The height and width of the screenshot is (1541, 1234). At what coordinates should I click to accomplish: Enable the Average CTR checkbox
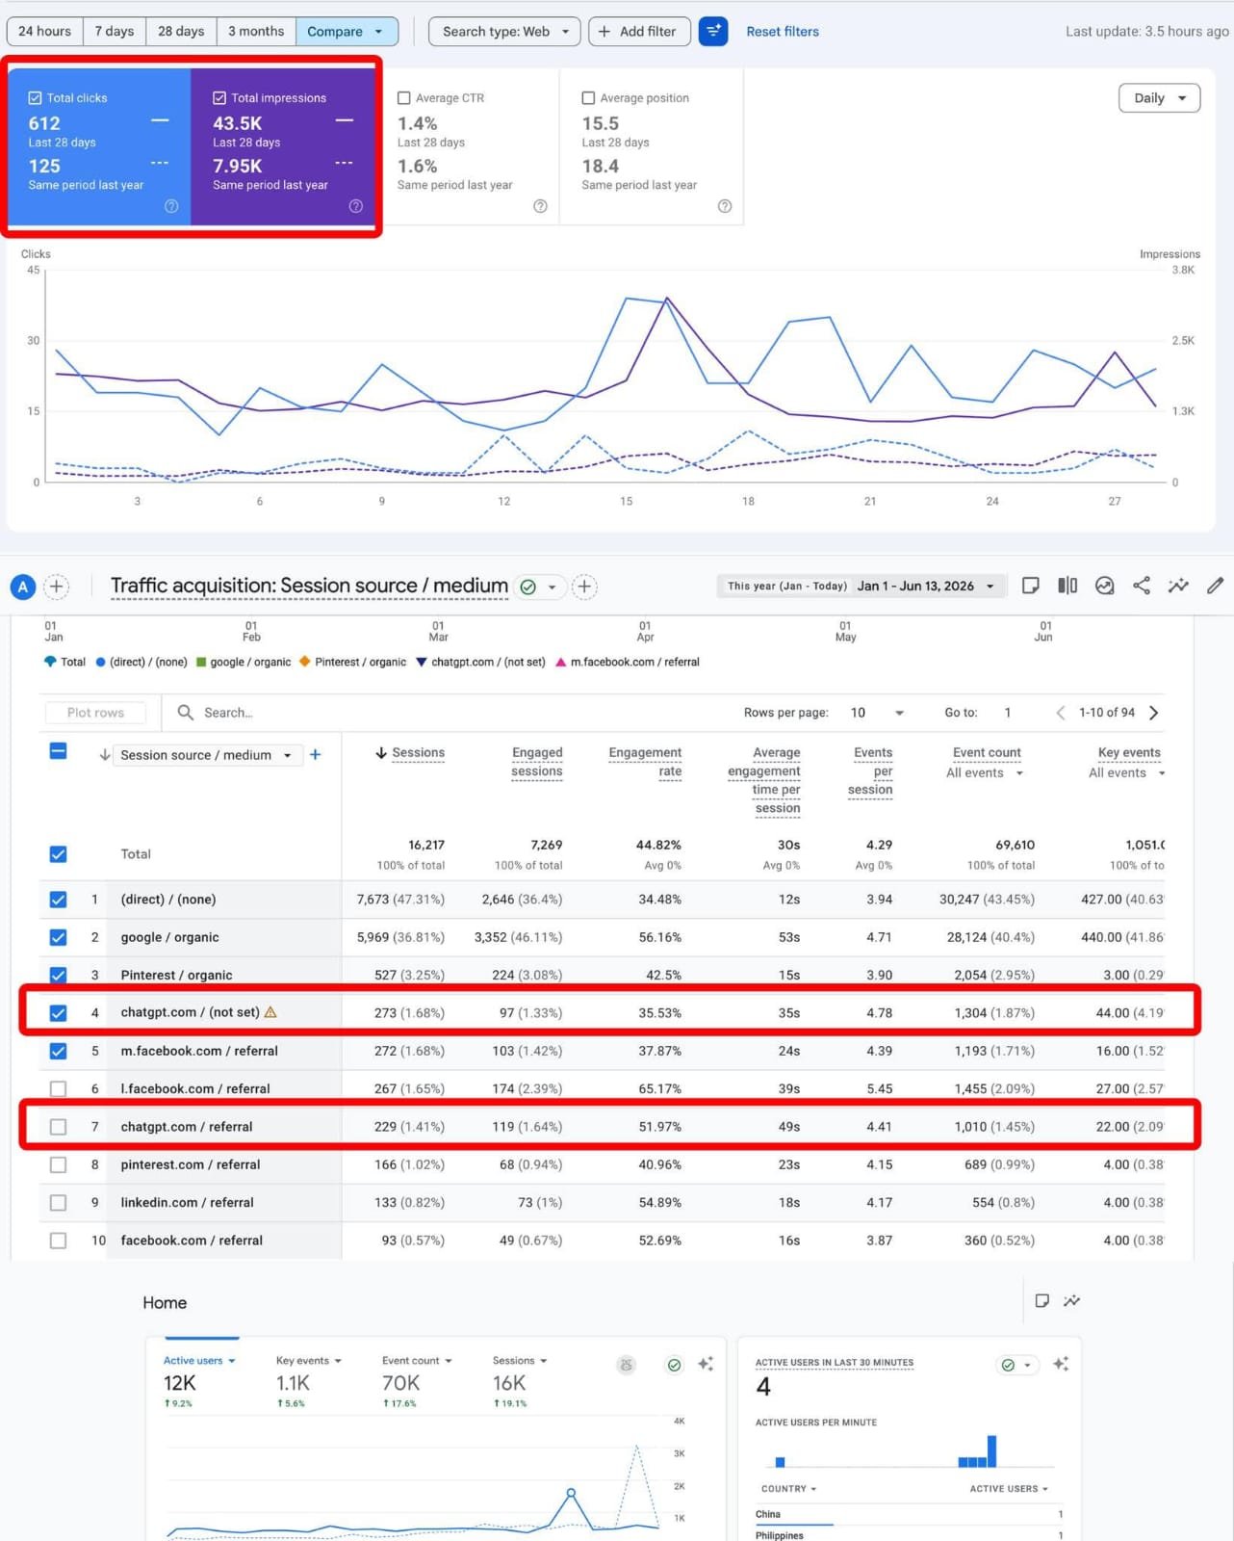point(404,98)
